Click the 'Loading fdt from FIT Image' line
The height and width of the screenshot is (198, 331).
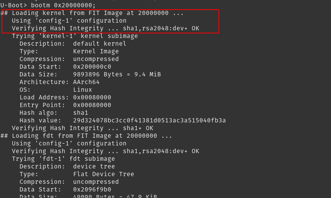[86, 136]
